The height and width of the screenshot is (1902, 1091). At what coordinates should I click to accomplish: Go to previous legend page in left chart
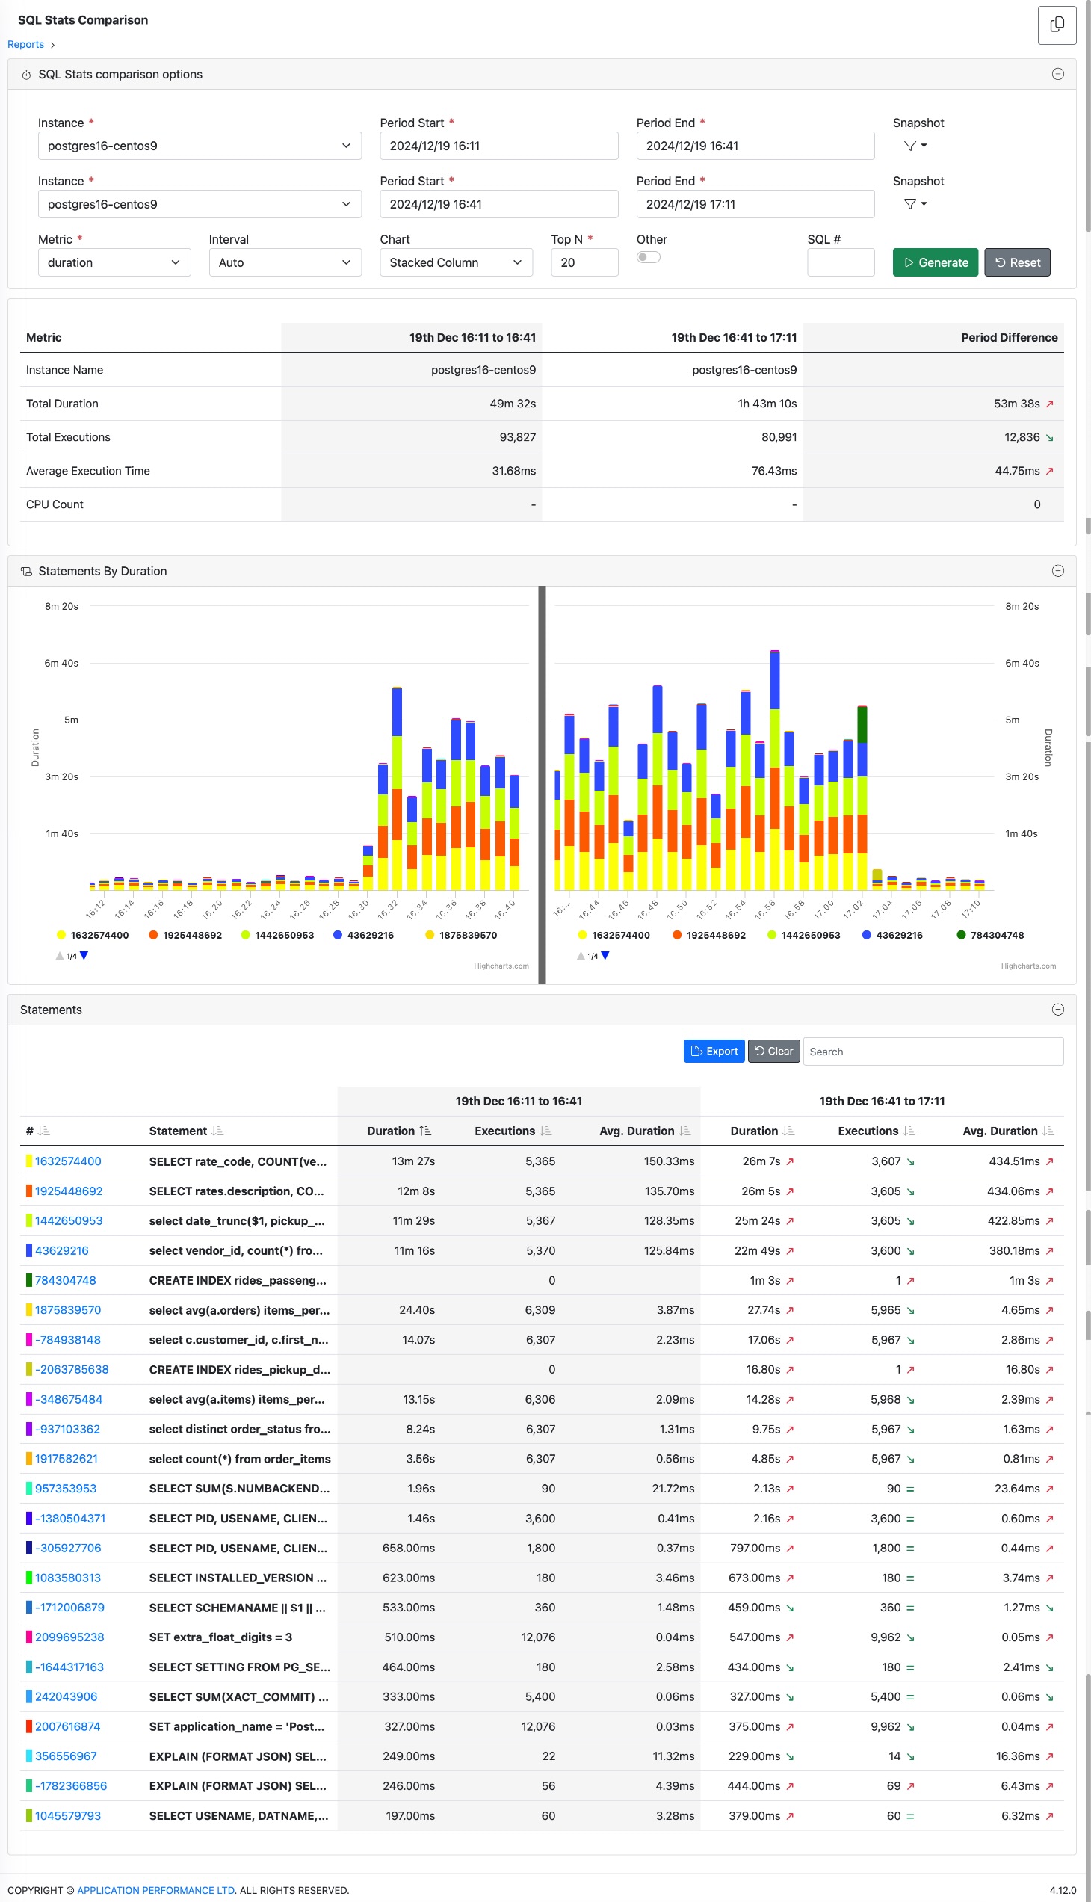click(59, 956)
